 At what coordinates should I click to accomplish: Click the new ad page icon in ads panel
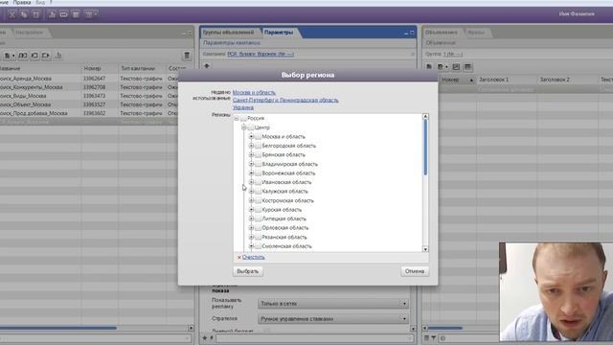429,67
